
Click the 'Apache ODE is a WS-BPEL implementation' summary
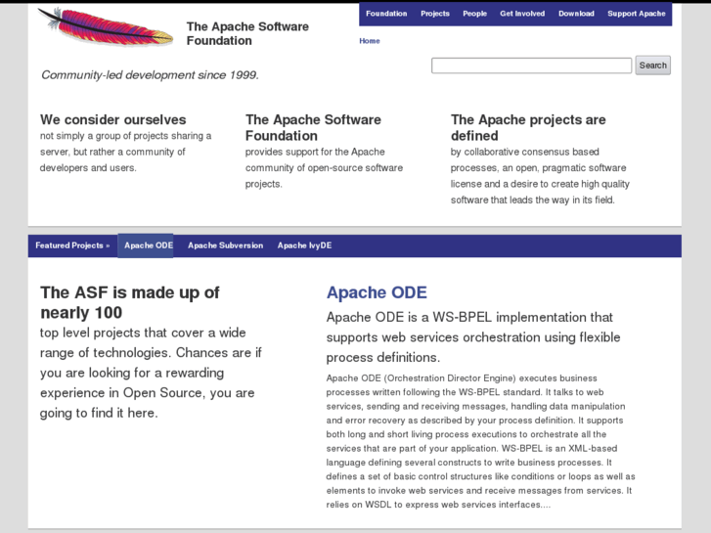pyautogui.click(x=473, y=337)
